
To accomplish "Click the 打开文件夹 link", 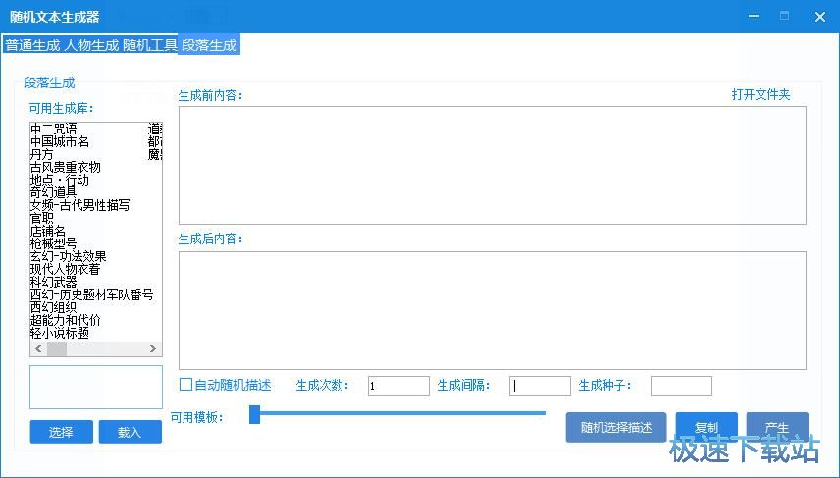I will point(761,95).
